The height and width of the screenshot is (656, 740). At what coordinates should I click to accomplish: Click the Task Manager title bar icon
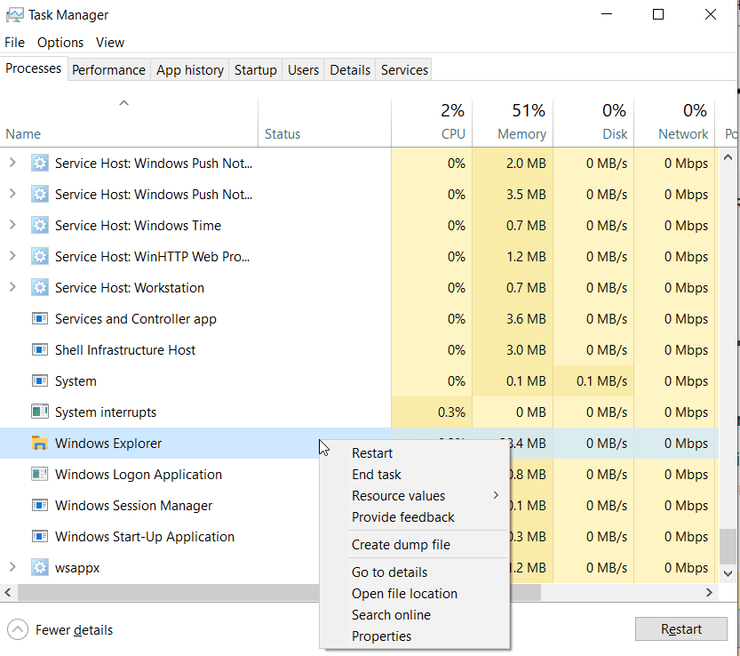pos(14,15)
